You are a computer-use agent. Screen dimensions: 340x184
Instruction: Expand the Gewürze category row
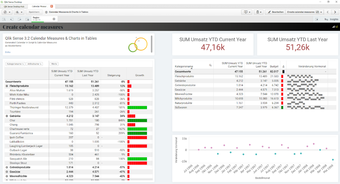coord(7,172)
